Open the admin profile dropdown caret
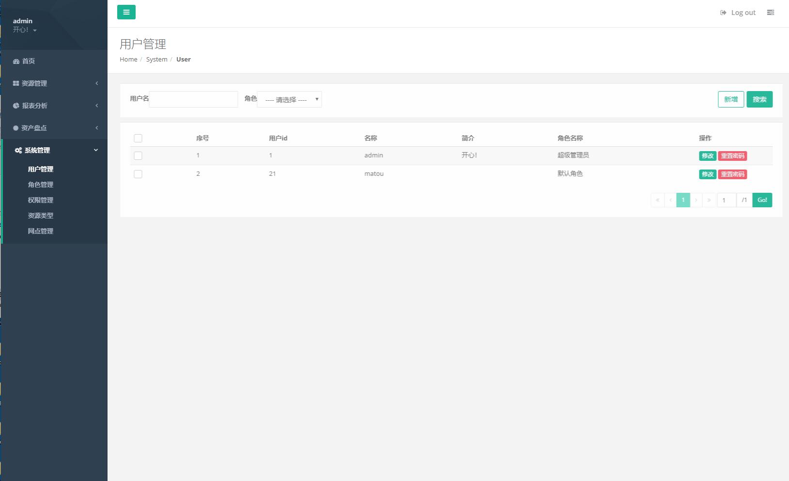Viewport: 789px width, 481px height. coord(35,31)
